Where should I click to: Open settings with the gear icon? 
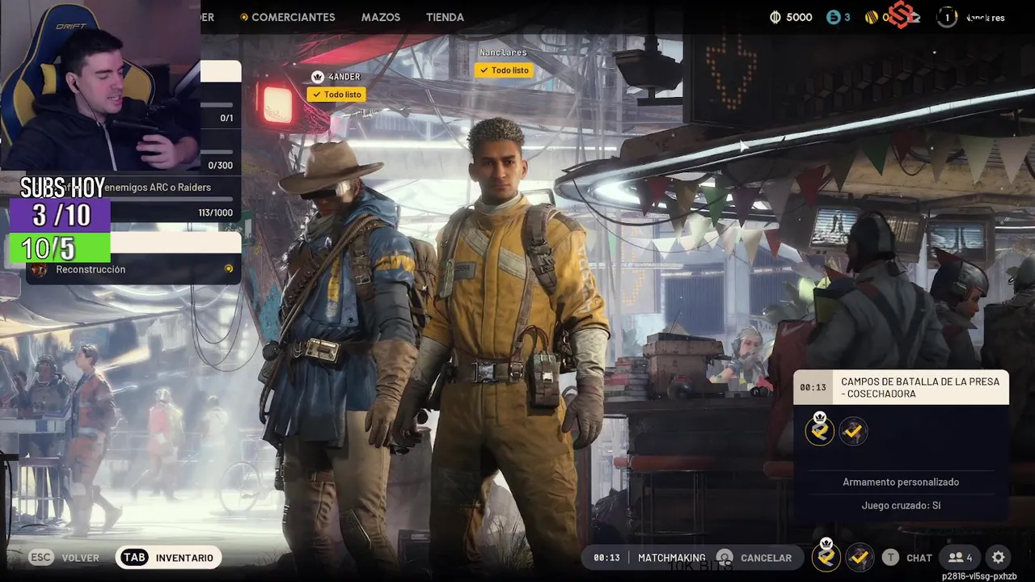pyautogui.click(x=999, y=558)
